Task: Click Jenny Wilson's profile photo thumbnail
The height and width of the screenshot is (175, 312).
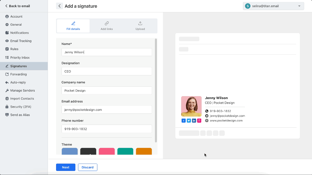Action: [191, 106]
